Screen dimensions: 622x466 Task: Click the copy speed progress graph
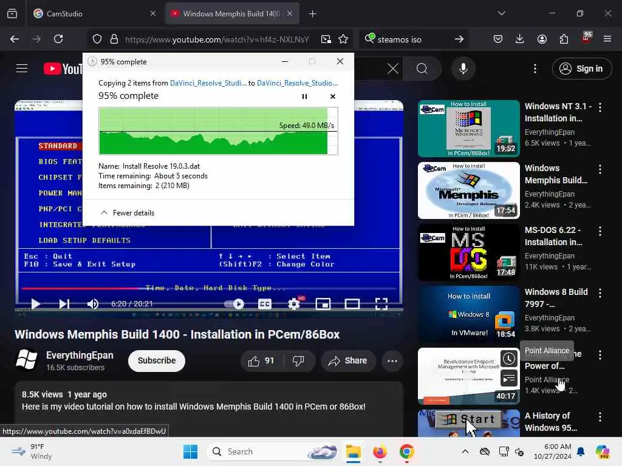click(218, 131)
